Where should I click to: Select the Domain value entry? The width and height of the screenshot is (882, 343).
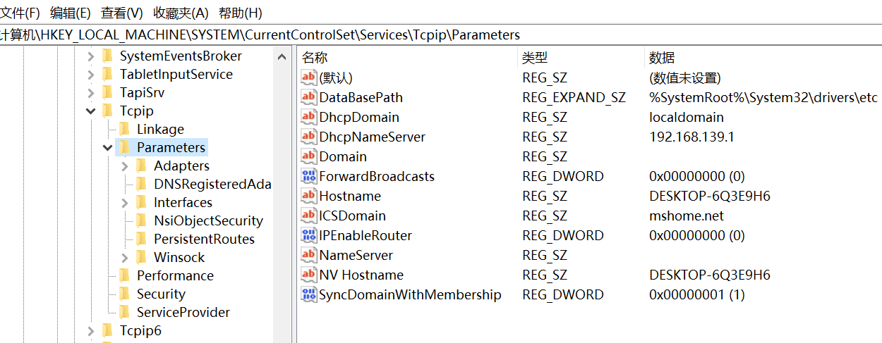(343, 156)
